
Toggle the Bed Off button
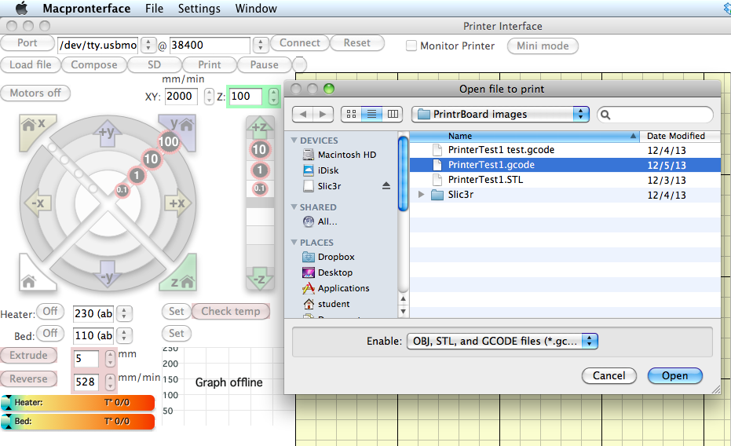pyautogui.click(x=50, y=333)
